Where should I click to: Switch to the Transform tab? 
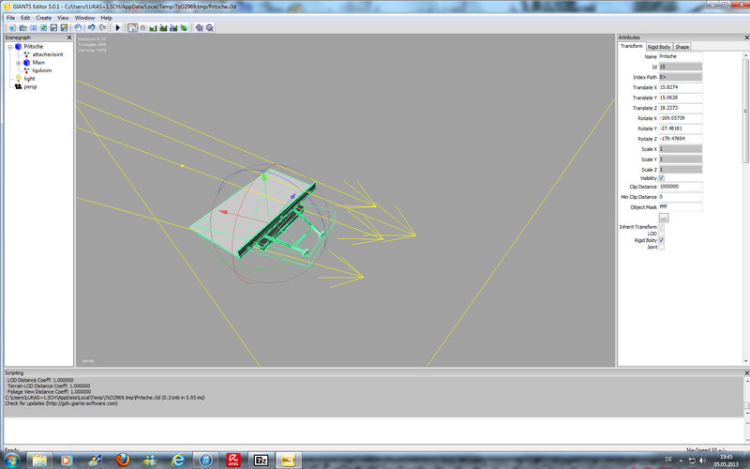coord(631,46)
